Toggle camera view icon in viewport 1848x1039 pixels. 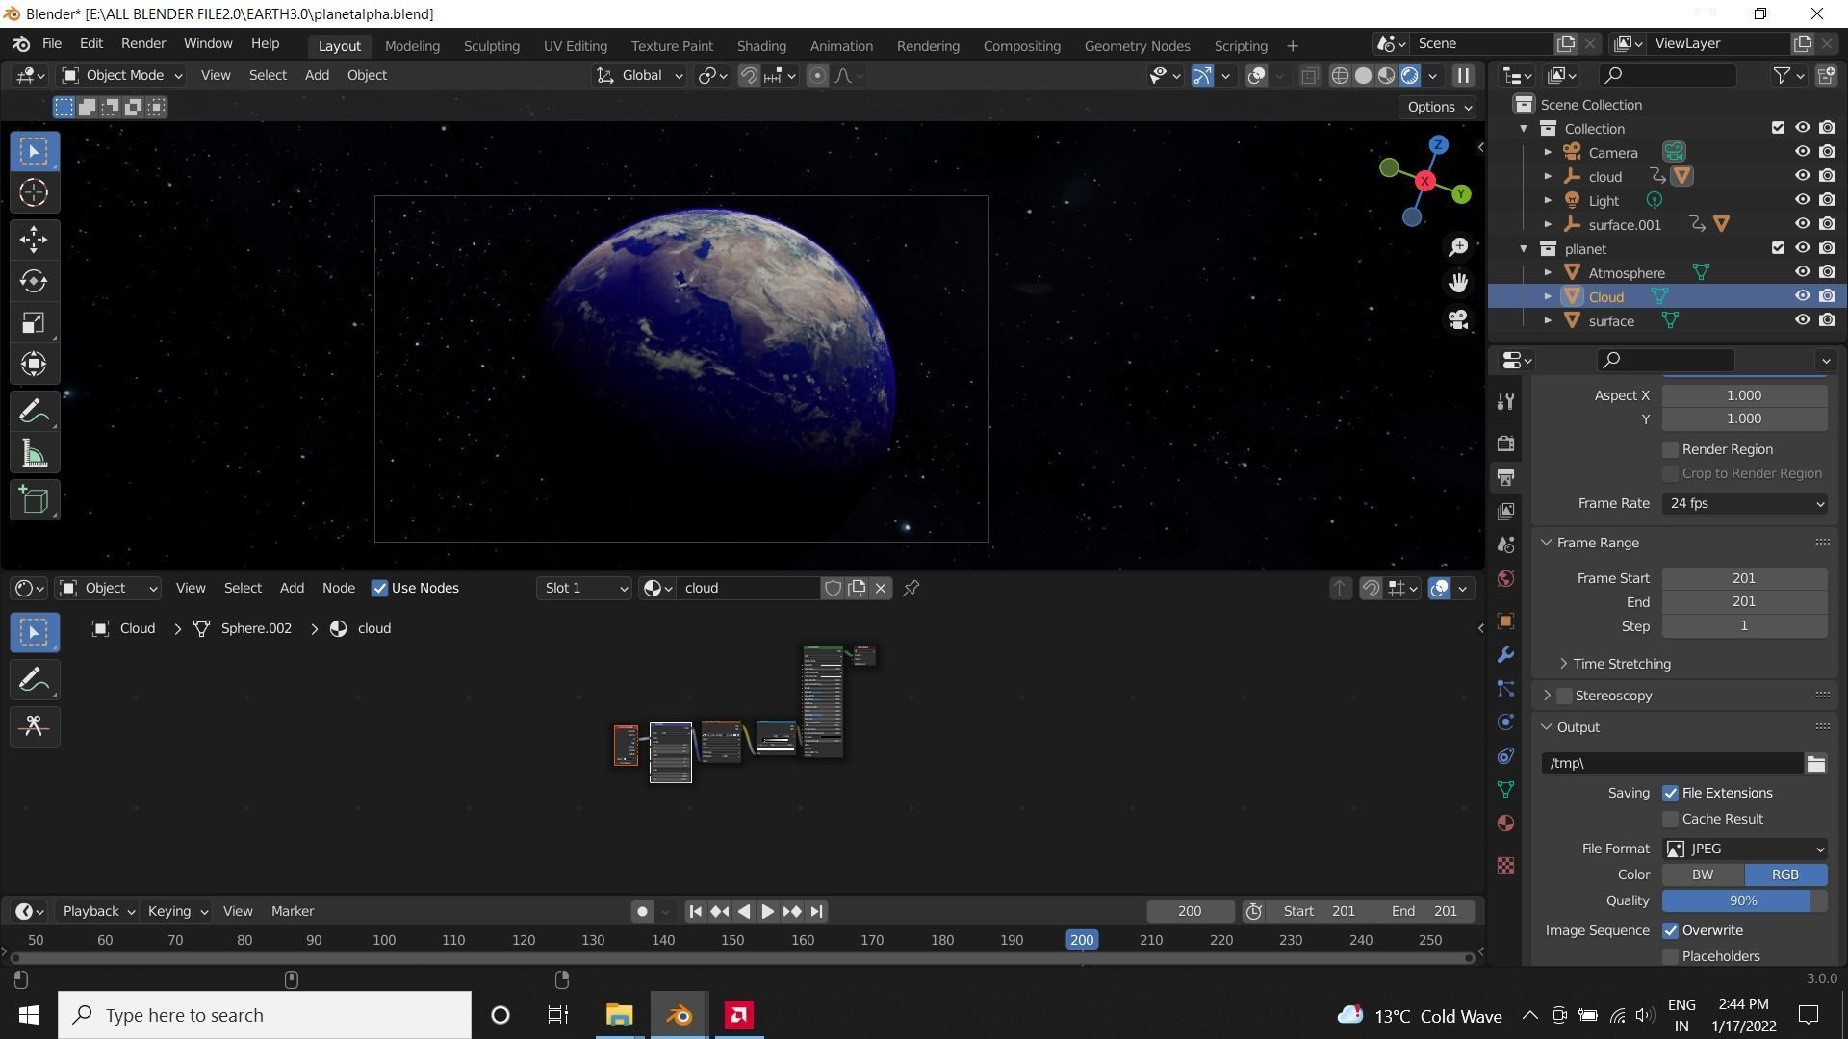point(1458,319)
